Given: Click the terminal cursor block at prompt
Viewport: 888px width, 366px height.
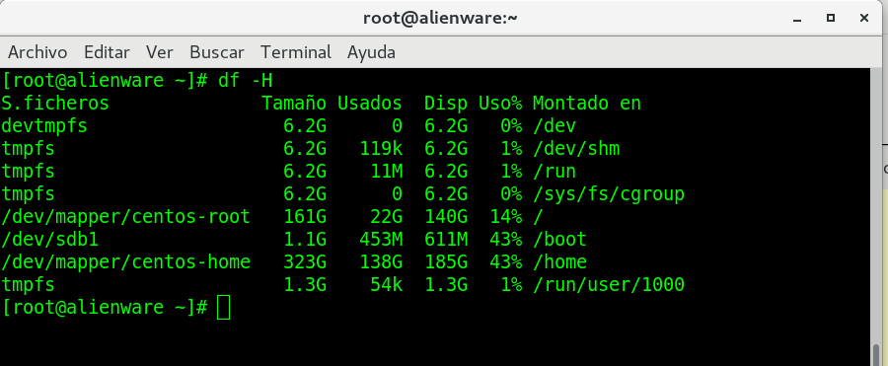Looking at the screenshot, I should 223,308.
